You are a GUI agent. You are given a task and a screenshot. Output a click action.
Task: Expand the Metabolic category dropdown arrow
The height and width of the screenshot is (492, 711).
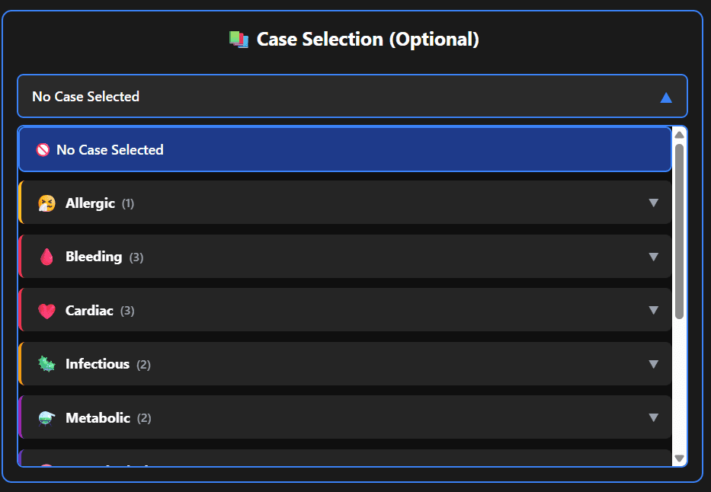click(x=654, y=417)
